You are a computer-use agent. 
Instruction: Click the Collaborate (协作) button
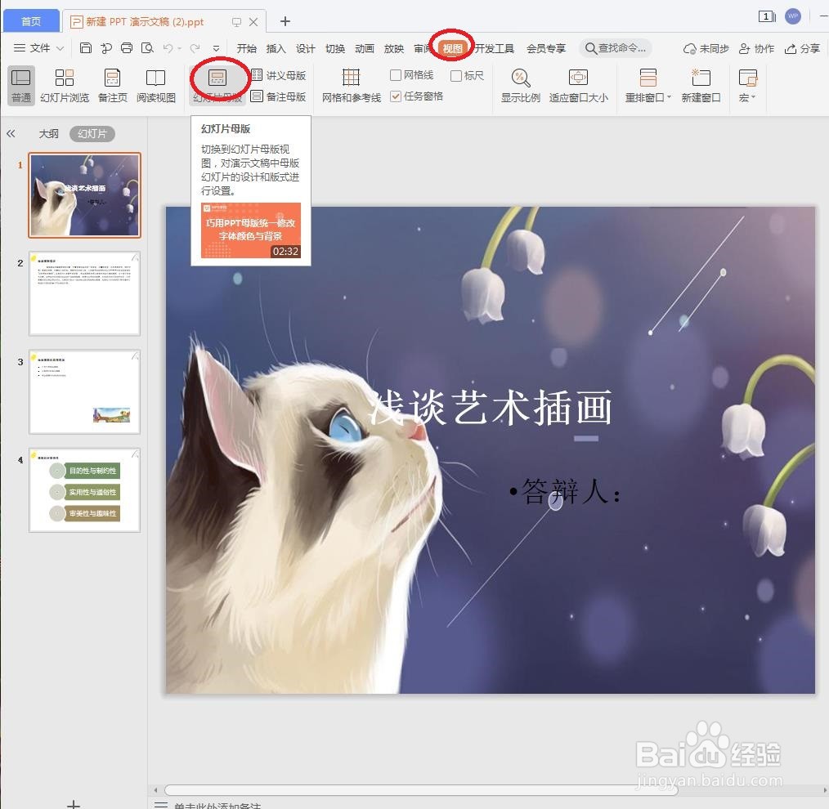[x=756, y=48]
